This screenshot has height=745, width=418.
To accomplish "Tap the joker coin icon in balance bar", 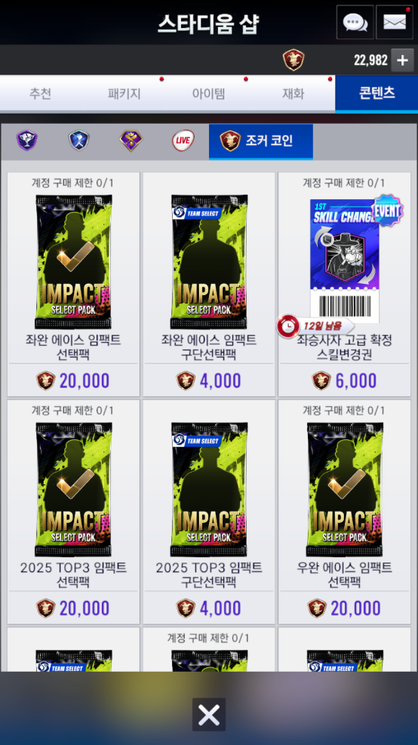I will click(294, 60).
